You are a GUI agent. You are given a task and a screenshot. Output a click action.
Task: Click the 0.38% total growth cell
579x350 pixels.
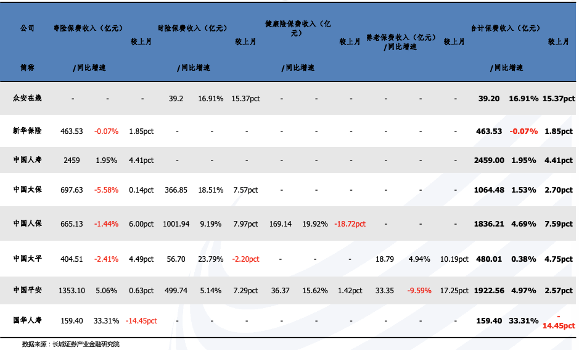(524, 259)
